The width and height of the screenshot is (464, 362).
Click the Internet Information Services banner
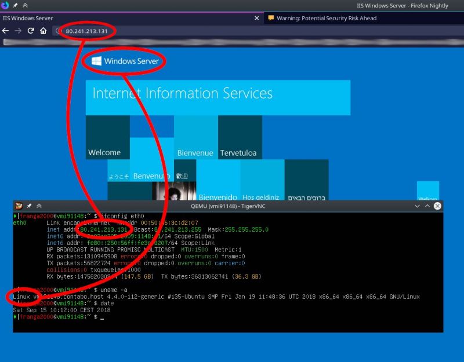[x=218, y=97]
